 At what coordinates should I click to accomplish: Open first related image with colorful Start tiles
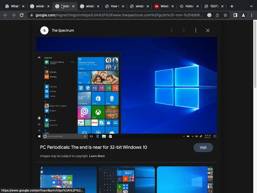tap(68, 180)
